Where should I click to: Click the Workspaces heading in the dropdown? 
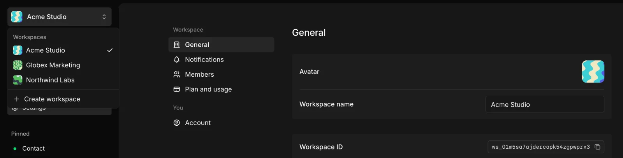pos(30,37)
